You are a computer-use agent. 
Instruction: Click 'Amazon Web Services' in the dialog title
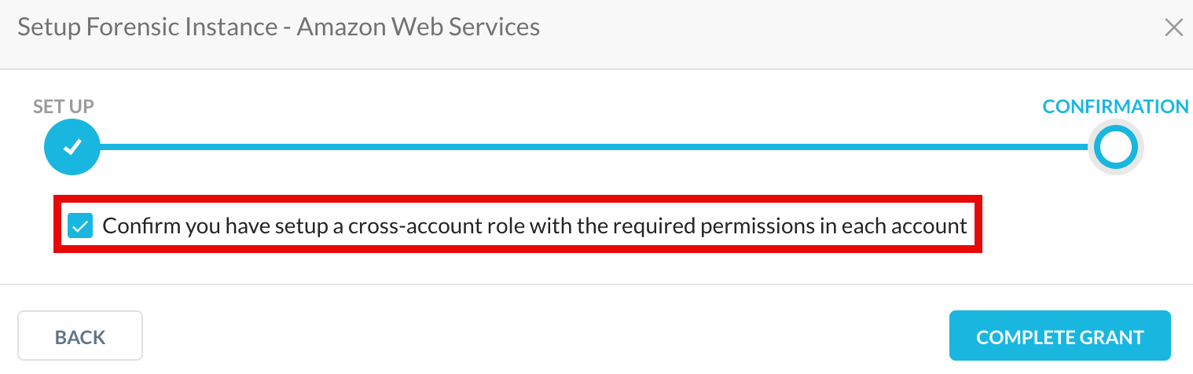[418, 28]
